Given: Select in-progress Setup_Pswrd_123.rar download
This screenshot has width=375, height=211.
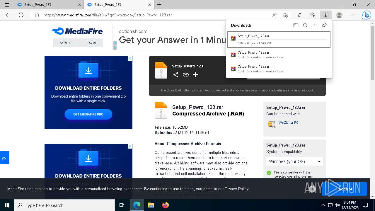Looking at the screenshot, I should [279, 39].
